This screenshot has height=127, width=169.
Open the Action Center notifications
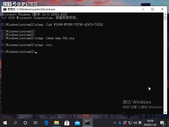pyautogui.click(x=162, y=123)
